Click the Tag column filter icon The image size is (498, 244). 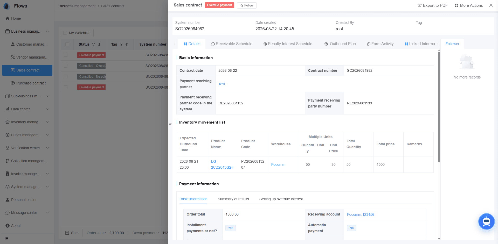(121, 44)
